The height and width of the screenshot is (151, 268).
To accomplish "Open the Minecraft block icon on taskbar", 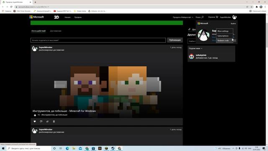I will 106,148.
